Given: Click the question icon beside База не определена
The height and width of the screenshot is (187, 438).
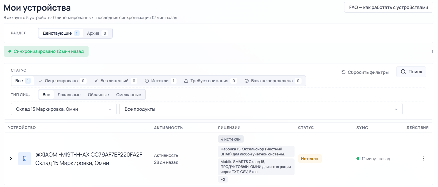Looking at the screenshot, I should [247, 81].
